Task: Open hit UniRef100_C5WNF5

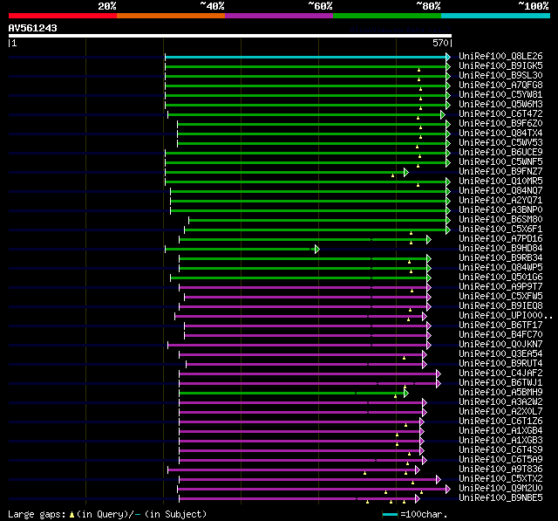Action: tap(500, 162)
